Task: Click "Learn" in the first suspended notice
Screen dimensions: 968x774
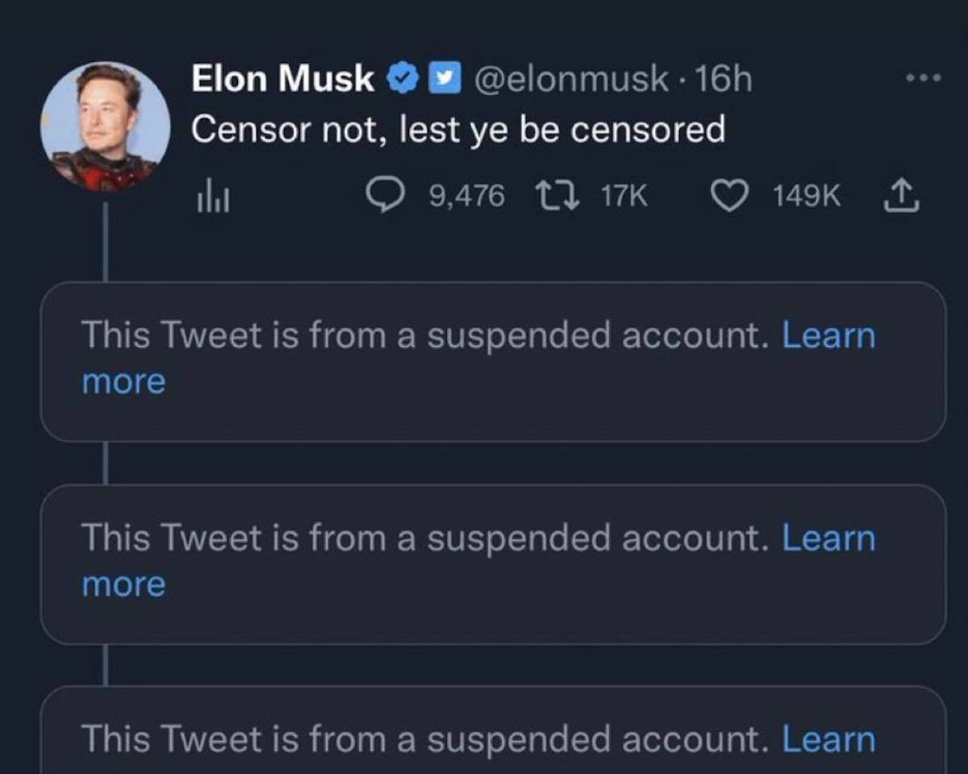Action: (828, 335)
